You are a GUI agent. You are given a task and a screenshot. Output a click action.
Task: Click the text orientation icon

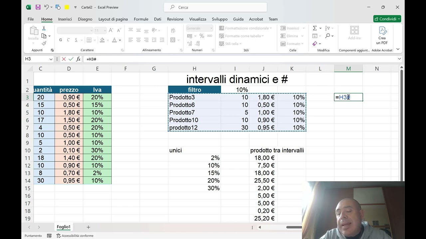(154, 30)
